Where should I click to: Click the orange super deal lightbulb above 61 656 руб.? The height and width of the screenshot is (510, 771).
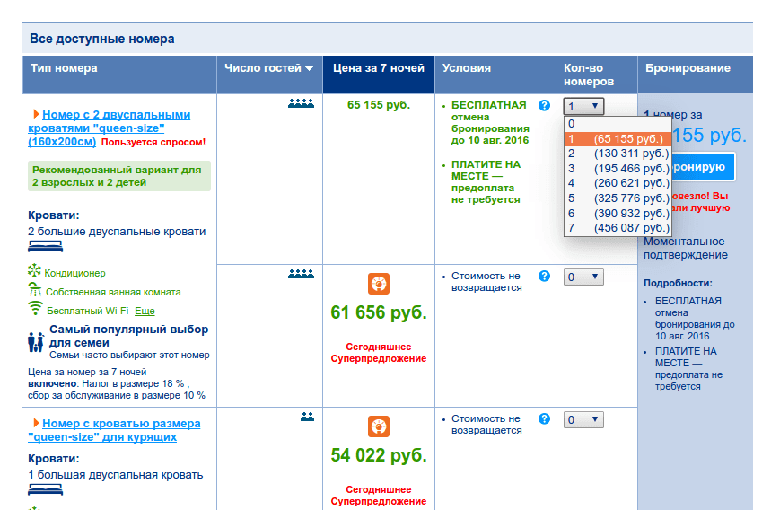coord(379,285)
